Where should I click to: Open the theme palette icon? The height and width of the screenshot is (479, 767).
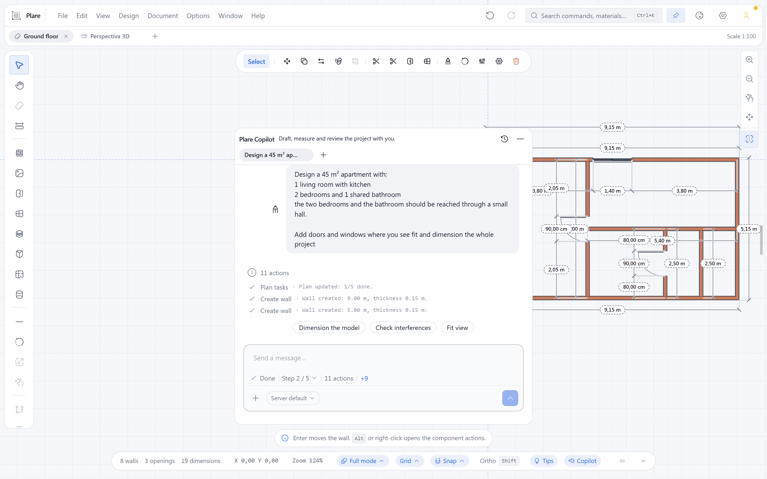pos(699,15)
